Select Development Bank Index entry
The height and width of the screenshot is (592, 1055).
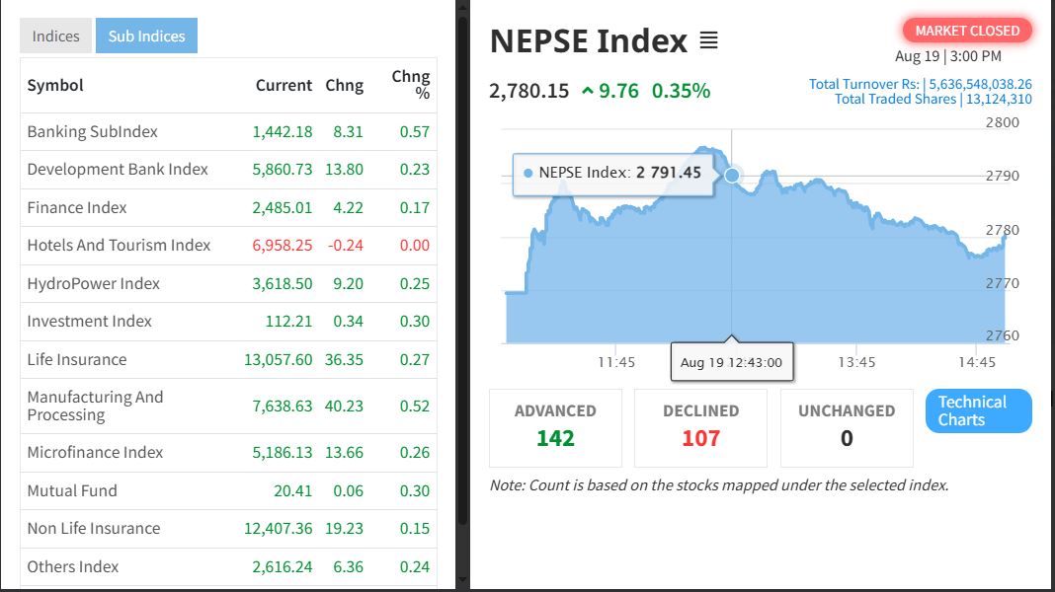pos(118,170)
